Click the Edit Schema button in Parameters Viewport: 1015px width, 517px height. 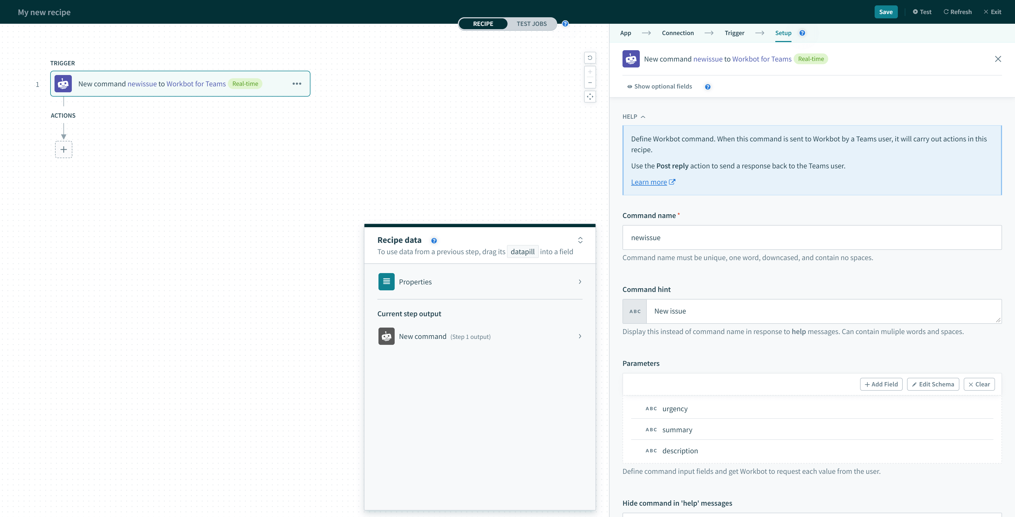pos(933,384)
